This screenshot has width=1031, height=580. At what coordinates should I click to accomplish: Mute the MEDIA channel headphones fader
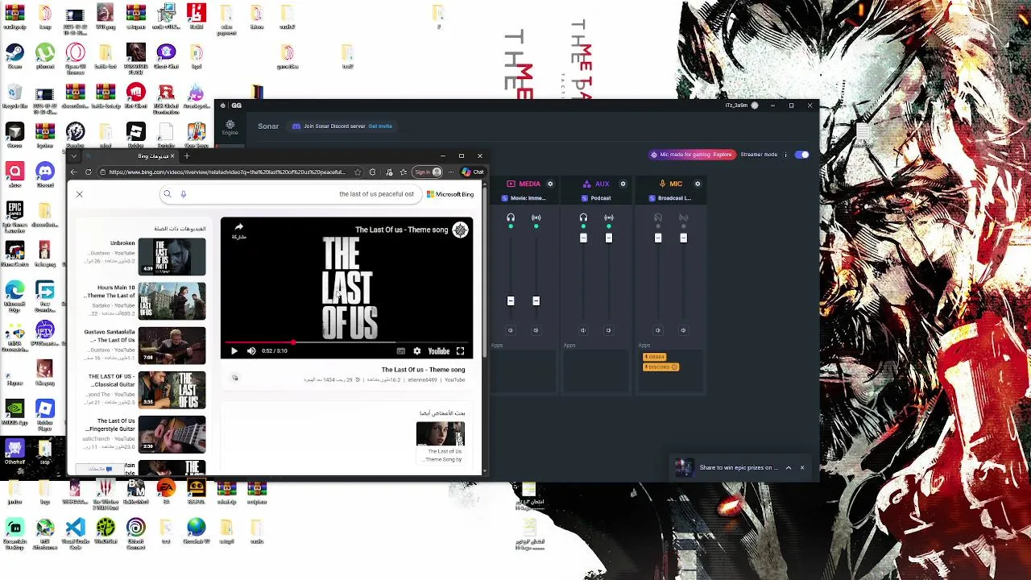point(511,330)
